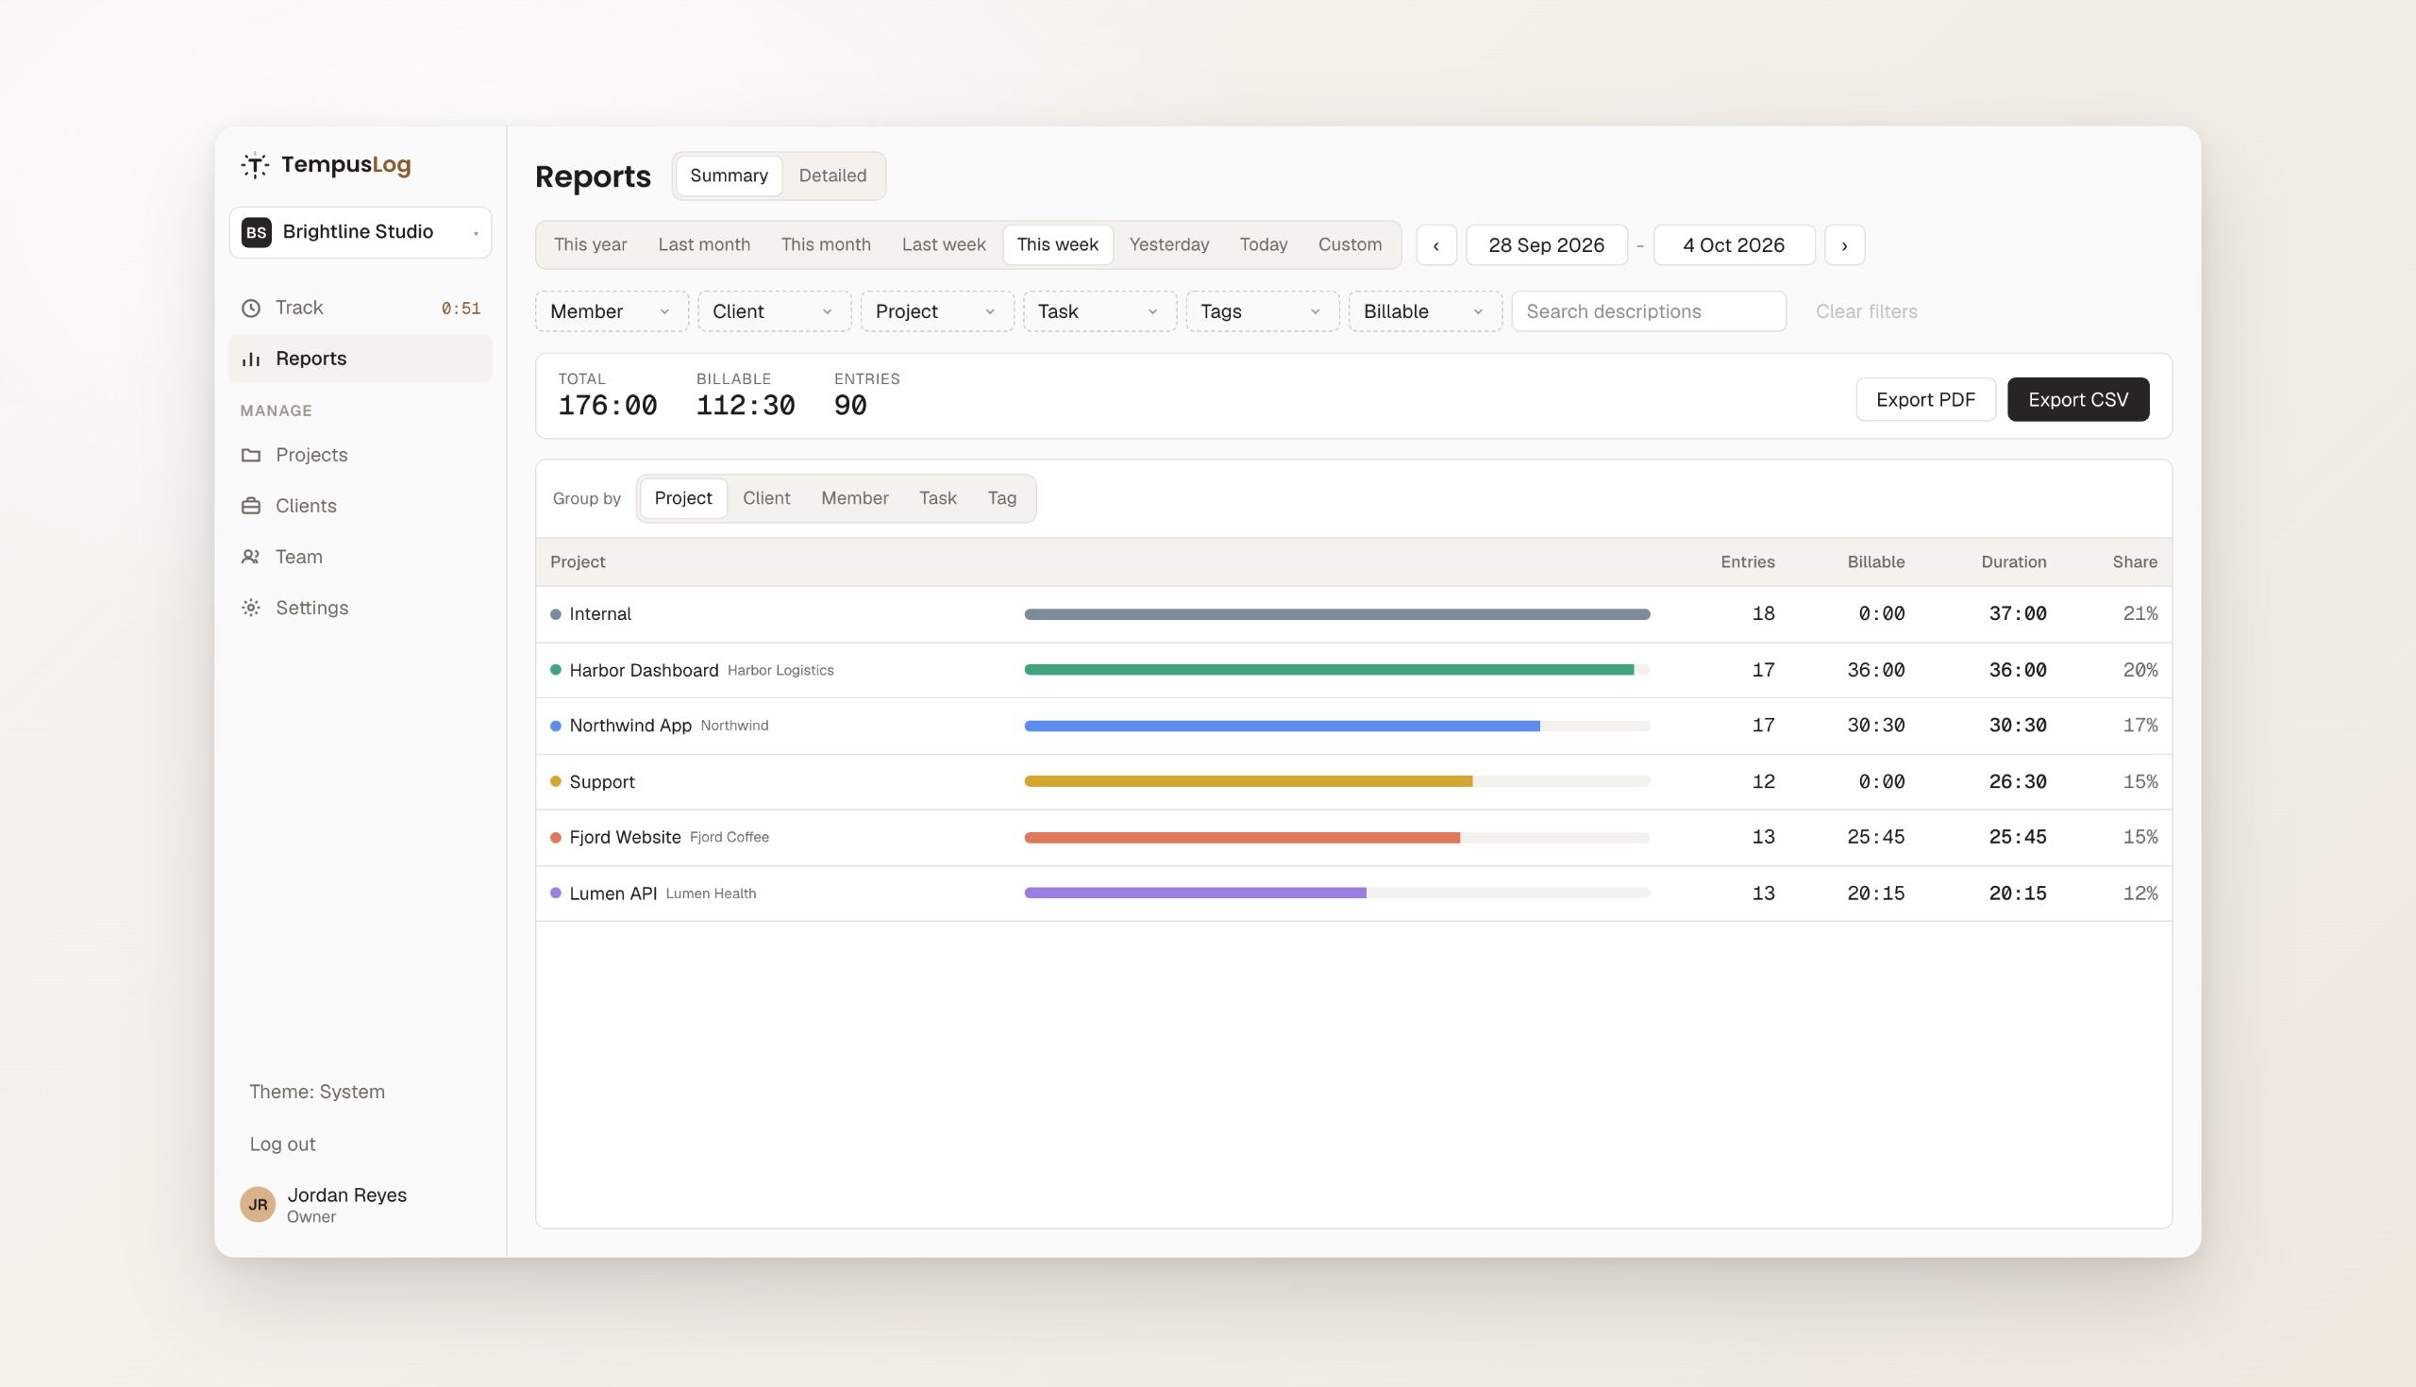The height and width of the screenshot is (1387, 2416).
Task: Click the Search descriptions input field
Action: tap(1648, 311)
